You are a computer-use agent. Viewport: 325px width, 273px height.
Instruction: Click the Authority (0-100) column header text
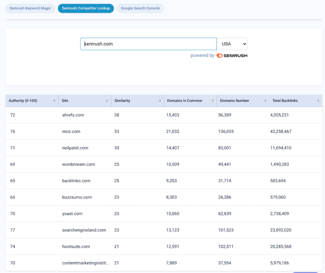point(23,101)
